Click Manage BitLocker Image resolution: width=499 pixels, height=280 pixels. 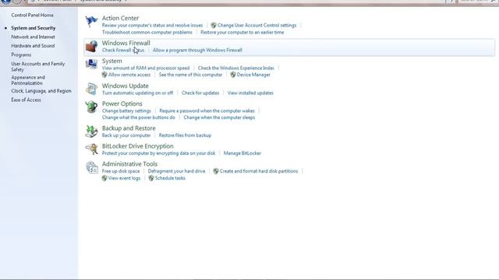click(x=242, y=153)
